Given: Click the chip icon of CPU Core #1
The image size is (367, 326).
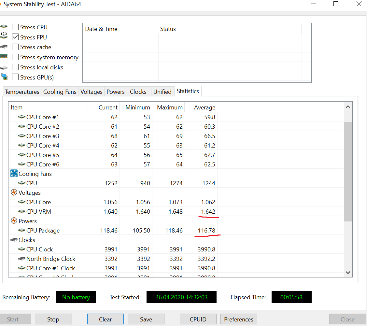Looking at the screenshot, I should (21, 117).
